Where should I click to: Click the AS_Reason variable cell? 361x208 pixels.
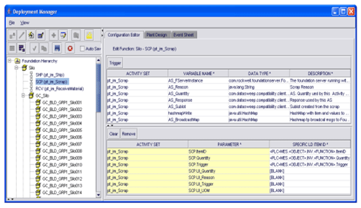(x=198, y=87)
